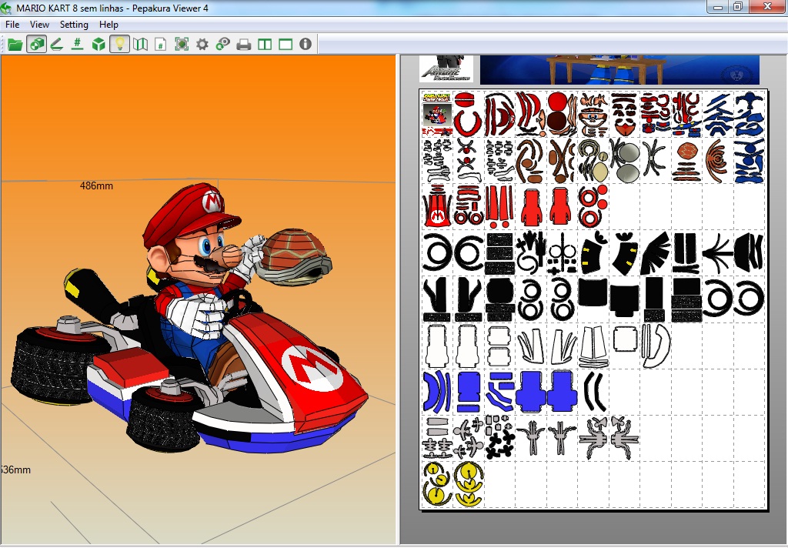The height and width of the screenshot is (548, 788).
Task: Fit the model to the view
Action: click(182, 44)
